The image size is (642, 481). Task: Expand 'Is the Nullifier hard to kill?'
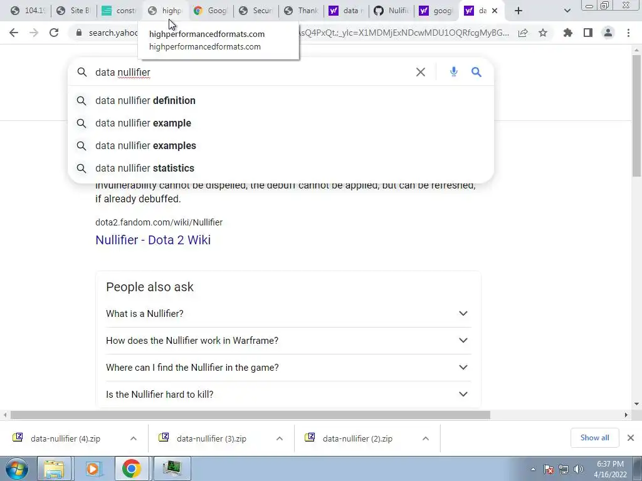click(x=288, y=395)
